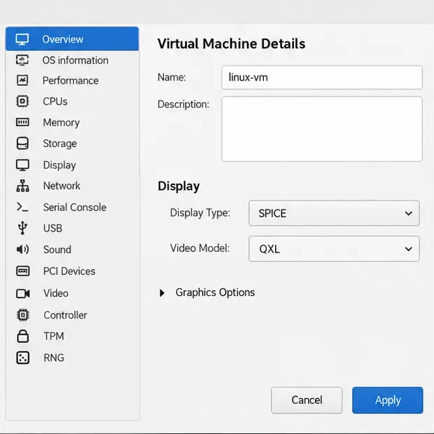The height and width of the screenshot is (434, 434).
Task: Click the Network topology icon
Action: [x=22, y=185]
